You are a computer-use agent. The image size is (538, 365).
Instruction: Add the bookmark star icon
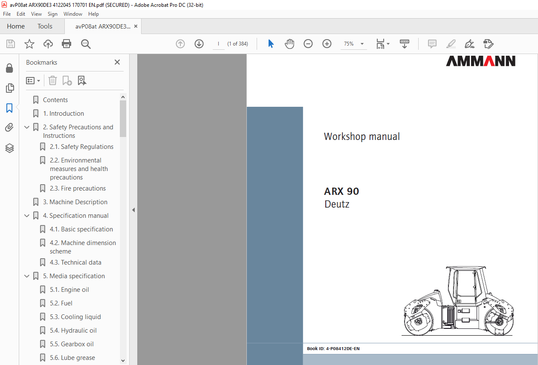(29, 44)
